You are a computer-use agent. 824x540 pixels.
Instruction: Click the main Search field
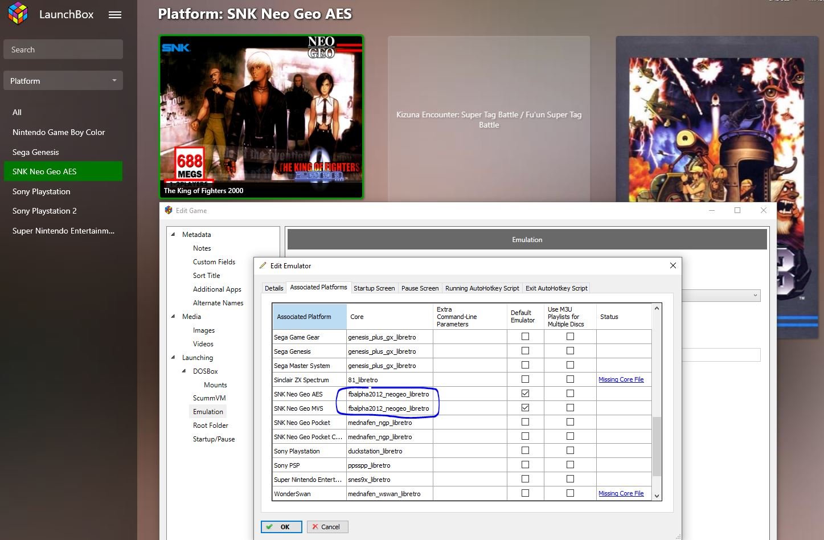[63, 50]
